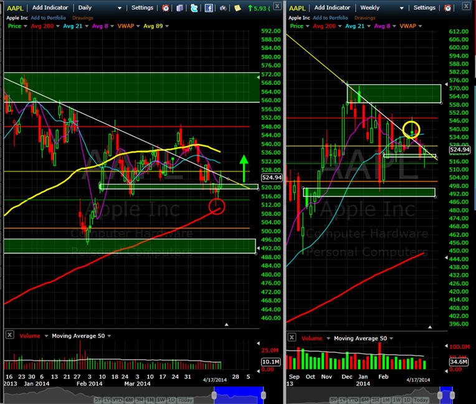
Task: Click Add to Portfolio on the Daily chart
Action: click(48, 17)
